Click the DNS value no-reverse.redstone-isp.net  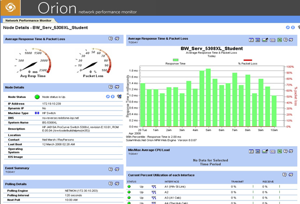[x=60, y=118]
